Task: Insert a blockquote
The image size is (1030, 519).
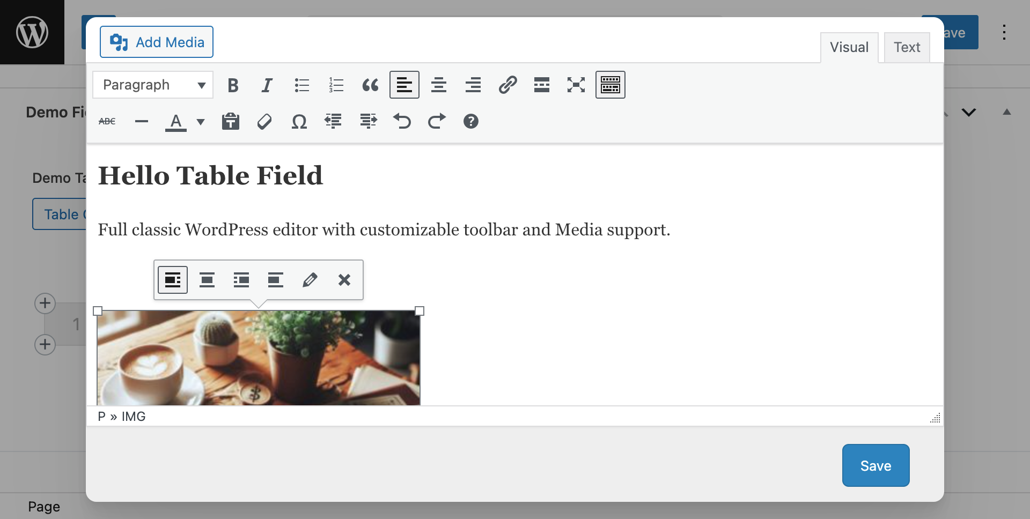Action: 370,85
